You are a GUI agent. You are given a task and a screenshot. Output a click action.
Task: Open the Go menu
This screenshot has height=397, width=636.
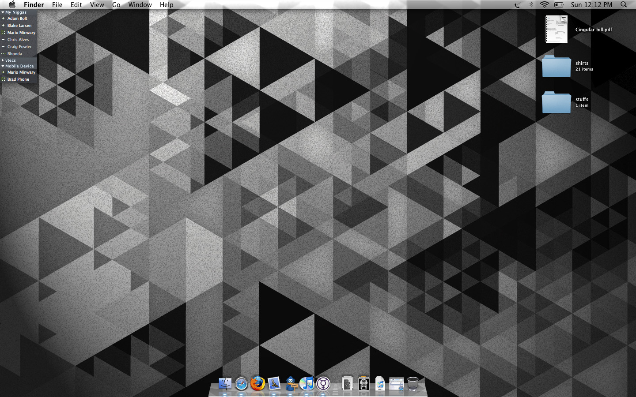[116, 4]
